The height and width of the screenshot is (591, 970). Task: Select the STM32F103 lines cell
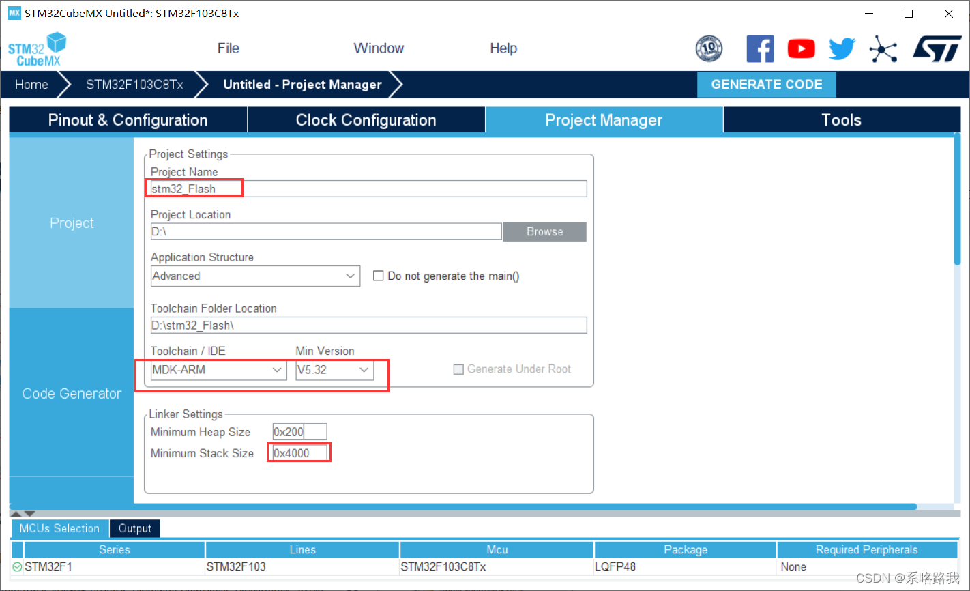point(302,566)
